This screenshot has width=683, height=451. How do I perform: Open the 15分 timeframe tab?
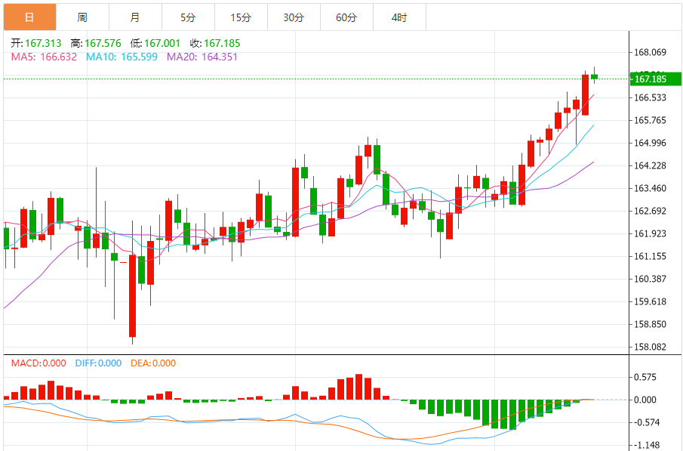[x=241, y=17]
